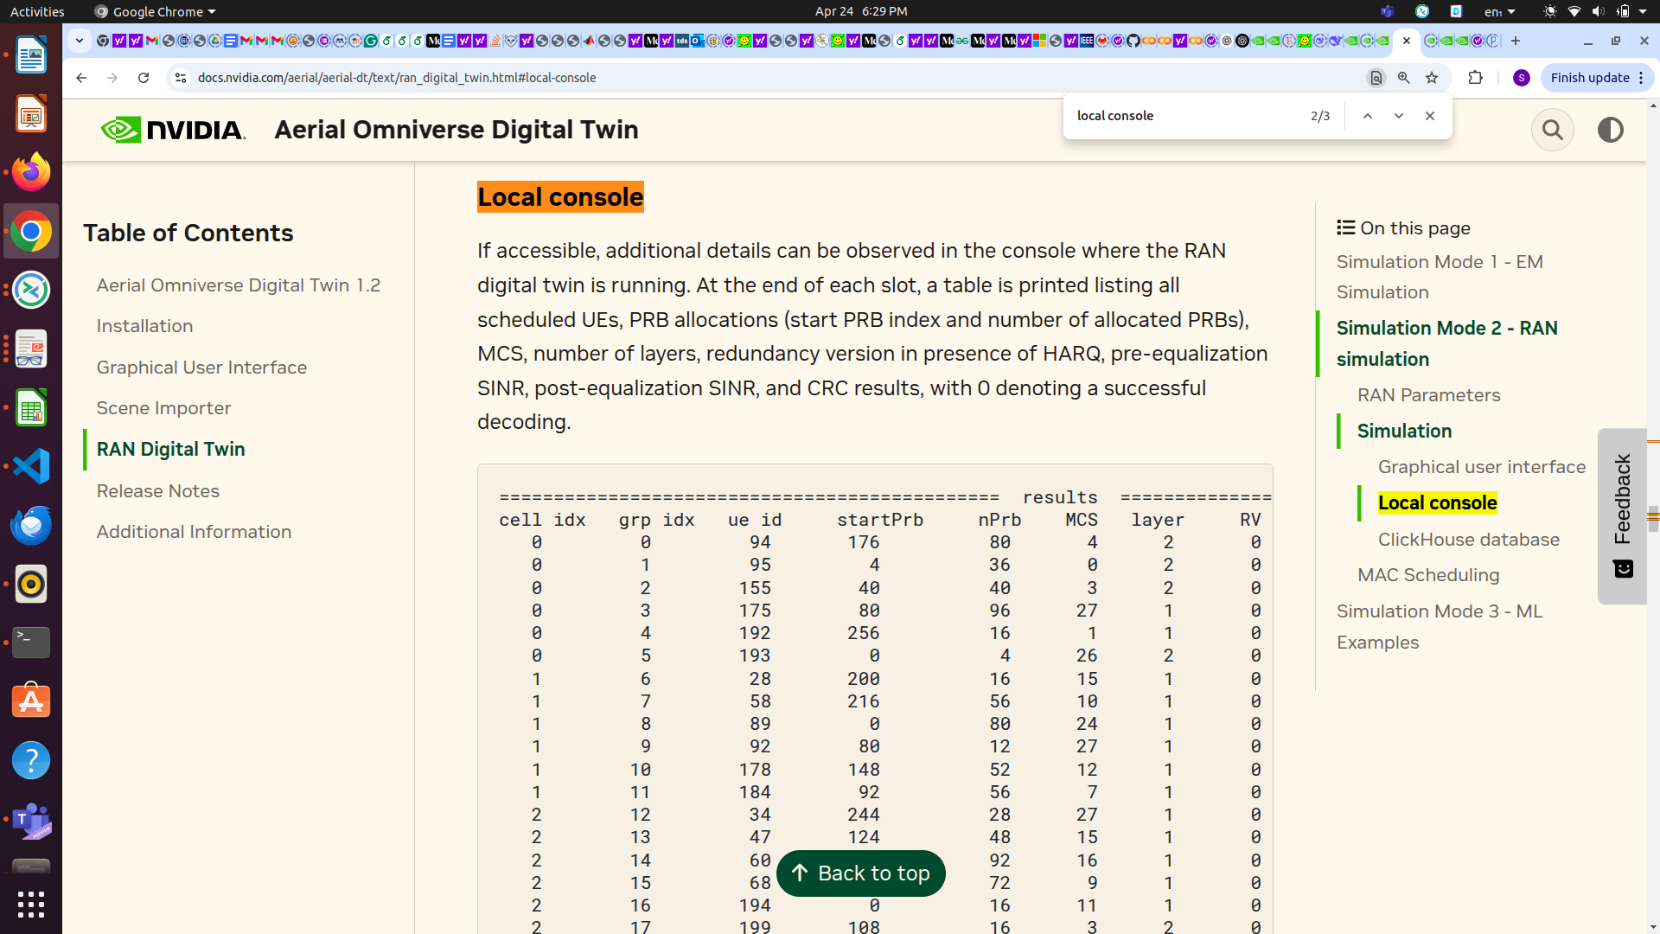Toggle the dark/light theme switcher icon
This screenshot has width=1660, height=934.
(1610, 130)
